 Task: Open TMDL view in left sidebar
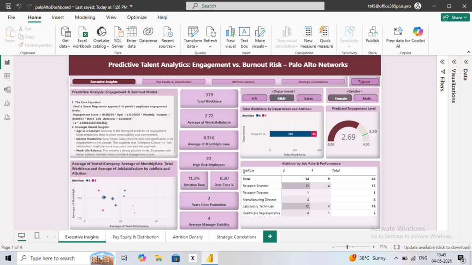point(7,117)
